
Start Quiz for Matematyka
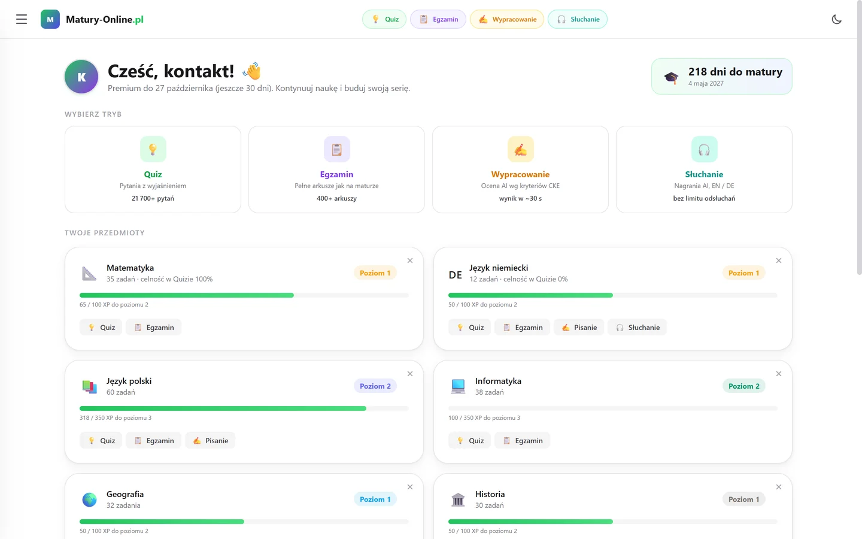101,328
